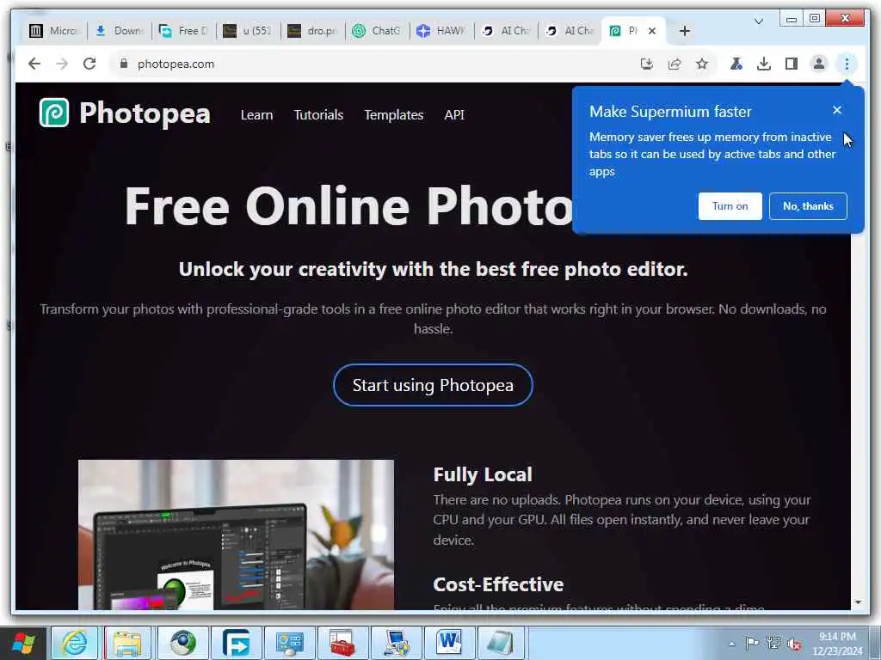Bookmark this page with the star icon
881x660 pixels.
(702, 64)
